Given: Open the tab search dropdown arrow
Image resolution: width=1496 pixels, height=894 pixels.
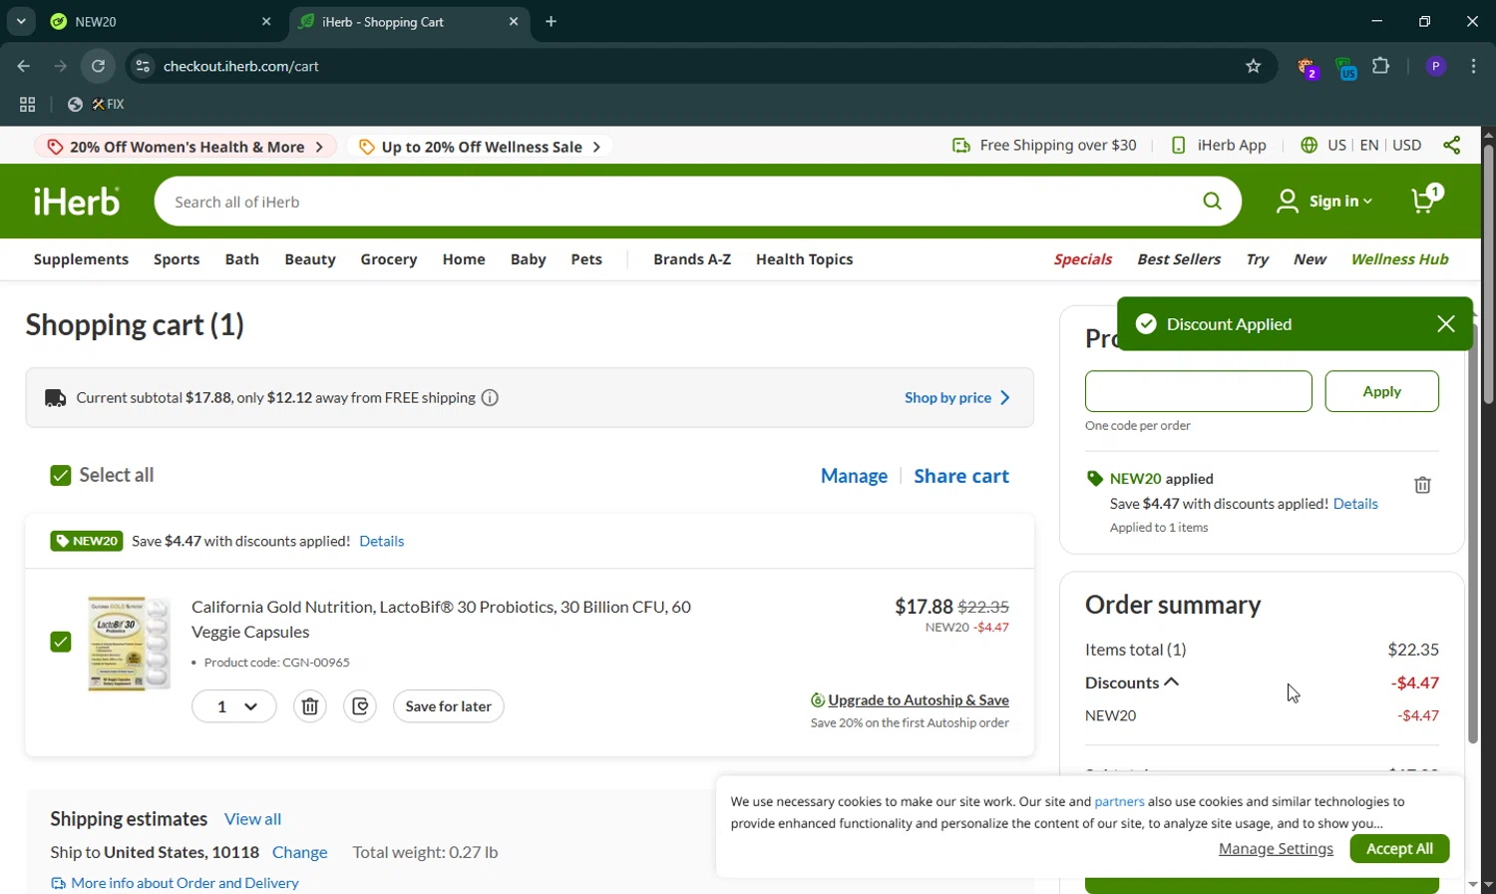Looking at the screenshot, I should click(x=21, y=21).
